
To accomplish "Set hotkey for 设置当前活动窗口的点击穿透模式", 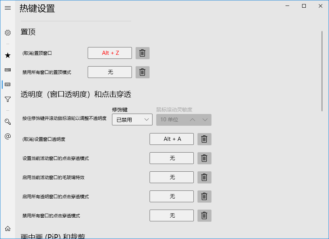I will pyautogui.click(x=172, y=158).
